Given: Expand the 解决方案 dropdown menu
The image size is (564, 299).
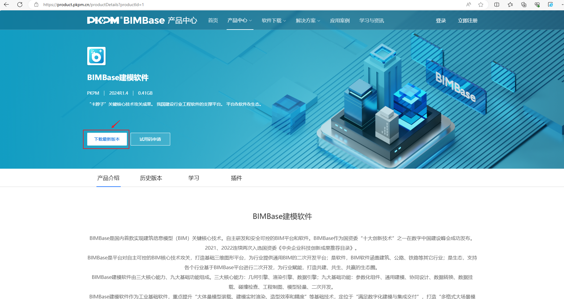Looking at the screenshot, I should pyautogui.click(x=308, y=20).
